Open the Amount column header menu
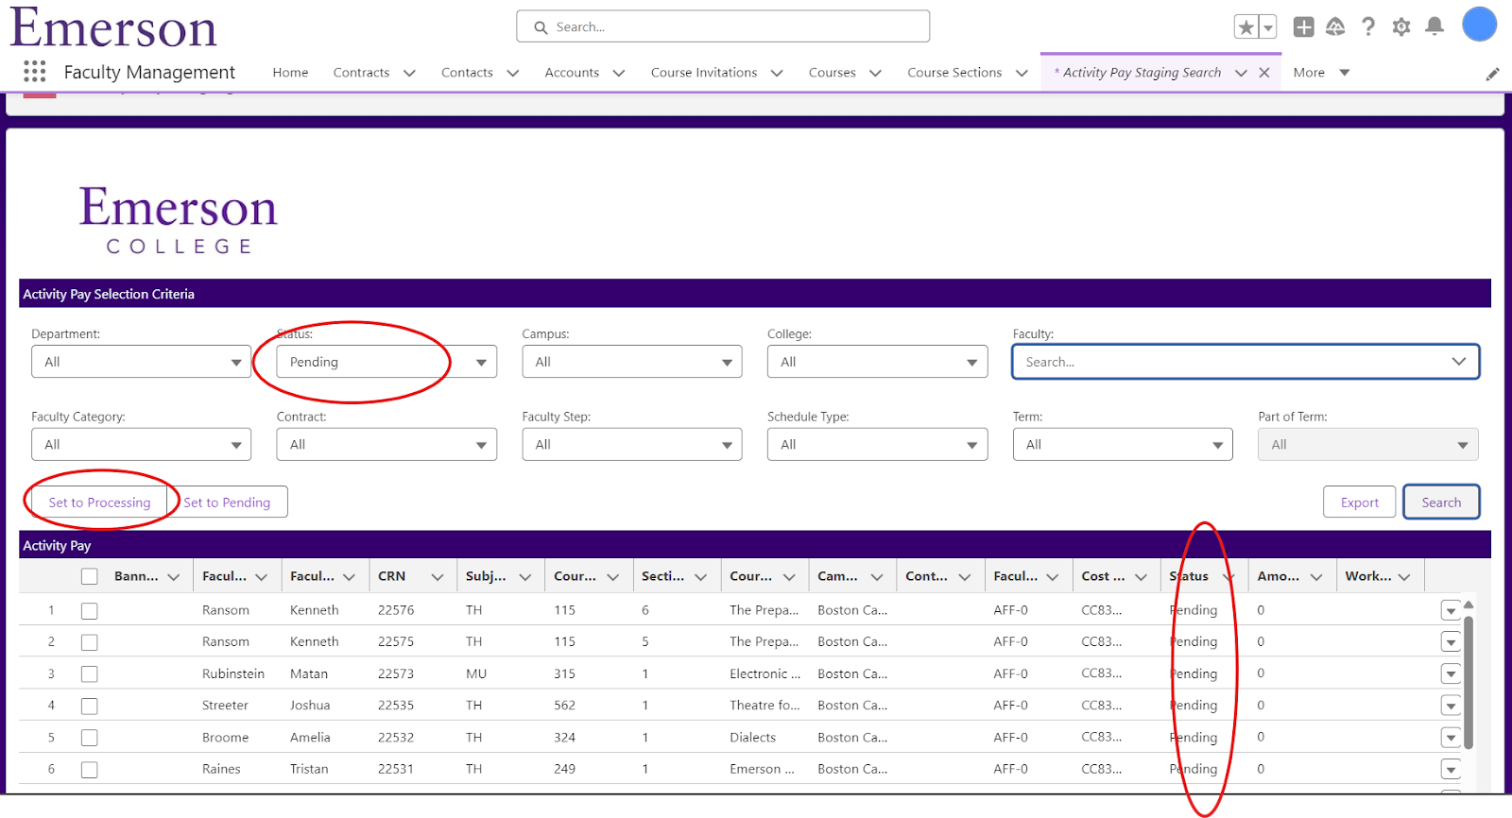The height and width of the screenshot is (818, 1512). (x=1316, y=577)
